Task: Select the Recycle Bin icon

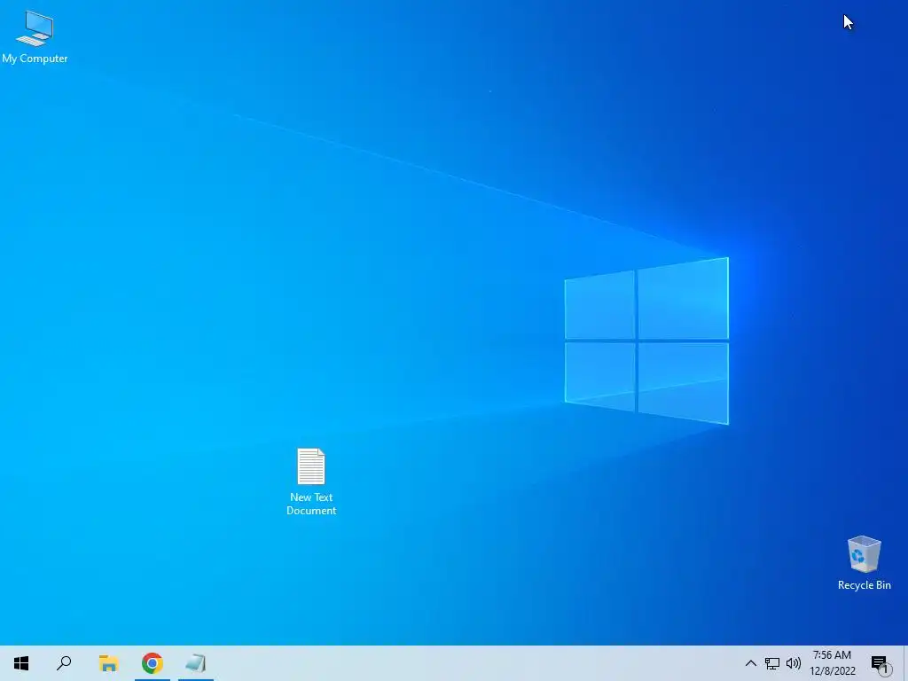Action: pyautogui.click(x=864, y=563)
